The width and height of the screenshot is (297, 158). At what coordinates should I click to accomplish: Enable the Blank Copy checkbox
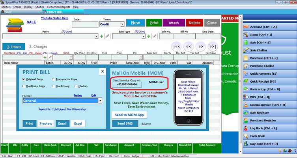click(x=53, y=86)
